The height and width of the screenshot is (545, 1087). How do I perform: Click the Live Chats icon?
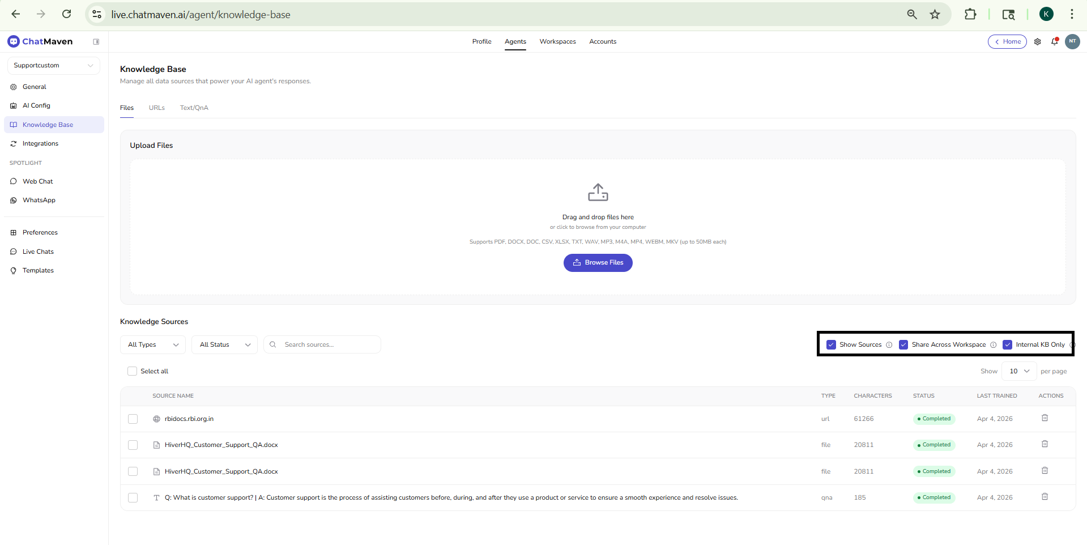[14, 252]
